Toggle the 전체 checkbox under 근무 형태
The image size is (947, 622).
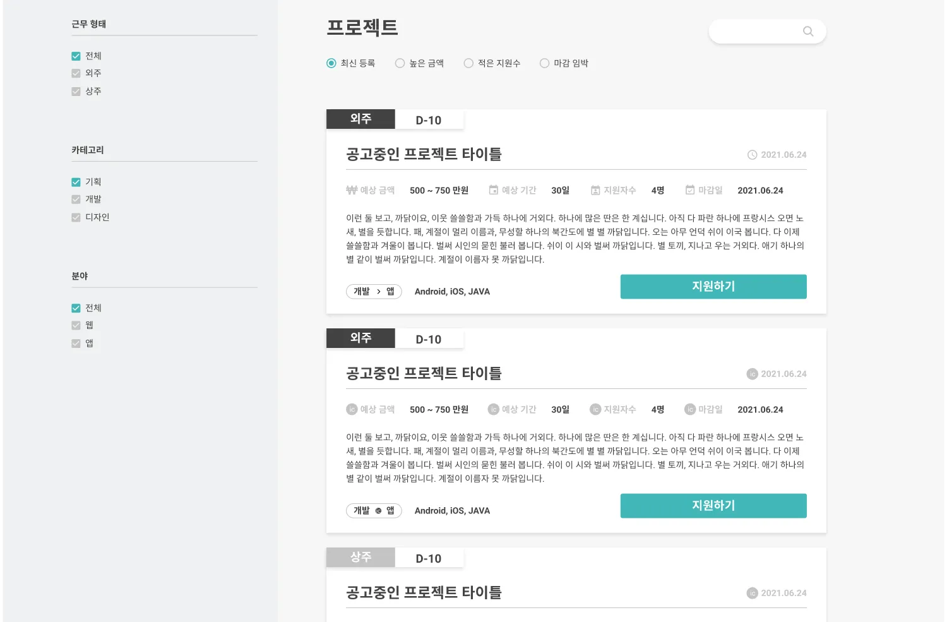(76, 56)
